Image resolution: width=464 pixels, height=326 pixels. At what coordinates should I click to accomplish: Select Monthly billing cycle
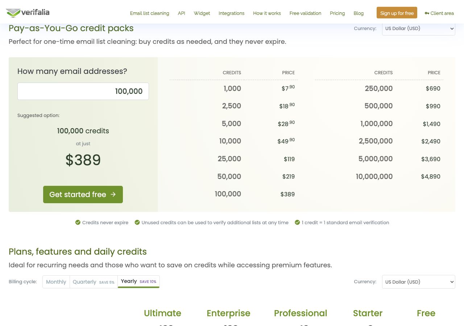pos(56,282)
